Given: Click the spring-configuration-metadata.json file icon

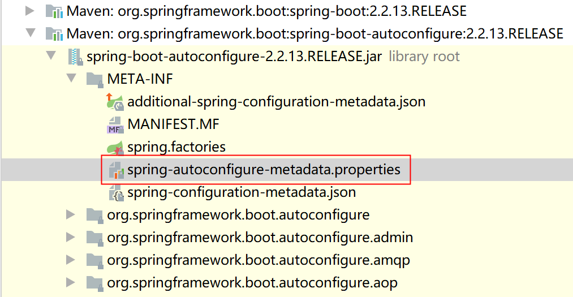Looking at the screenshot, I should pos(116,192).
